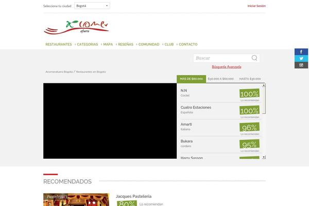Select the Más de $60.000 tab
The image size is (309, 206).
coord(191,79)
